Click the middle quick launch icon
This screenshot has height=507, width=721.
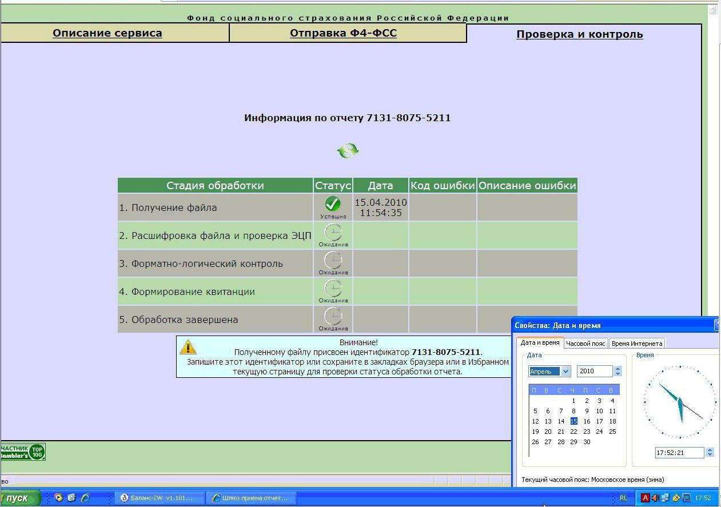[x=71, y=498]
